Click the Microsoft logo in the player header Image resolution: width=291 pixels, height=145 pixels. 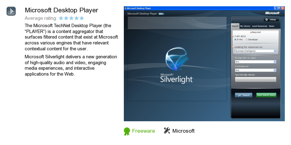(272, 13)
